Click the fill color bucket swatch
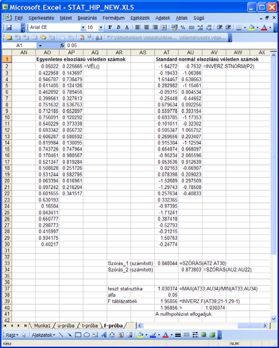Viewport: 279px width, 348px height. pyautogui.click(x=251, y=28)
